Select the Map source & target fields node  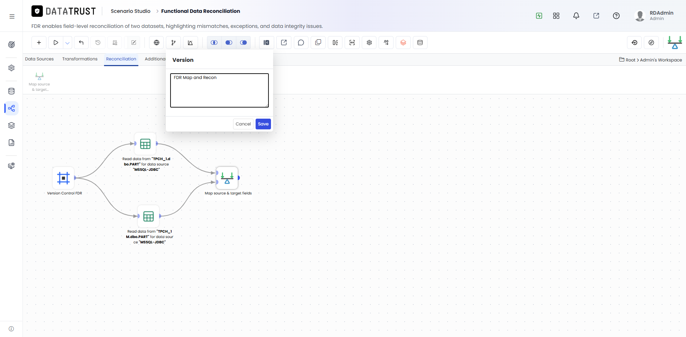coord(227,178)
